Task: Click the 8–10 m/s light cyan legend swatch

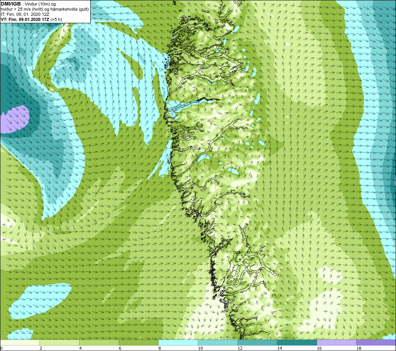Action: coord(178,342)
